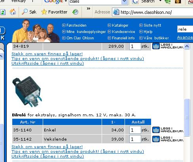This screenshot has height=162, width=193.
Task: Click the Internet Explorer page icon in address bar
Action: 116,12
